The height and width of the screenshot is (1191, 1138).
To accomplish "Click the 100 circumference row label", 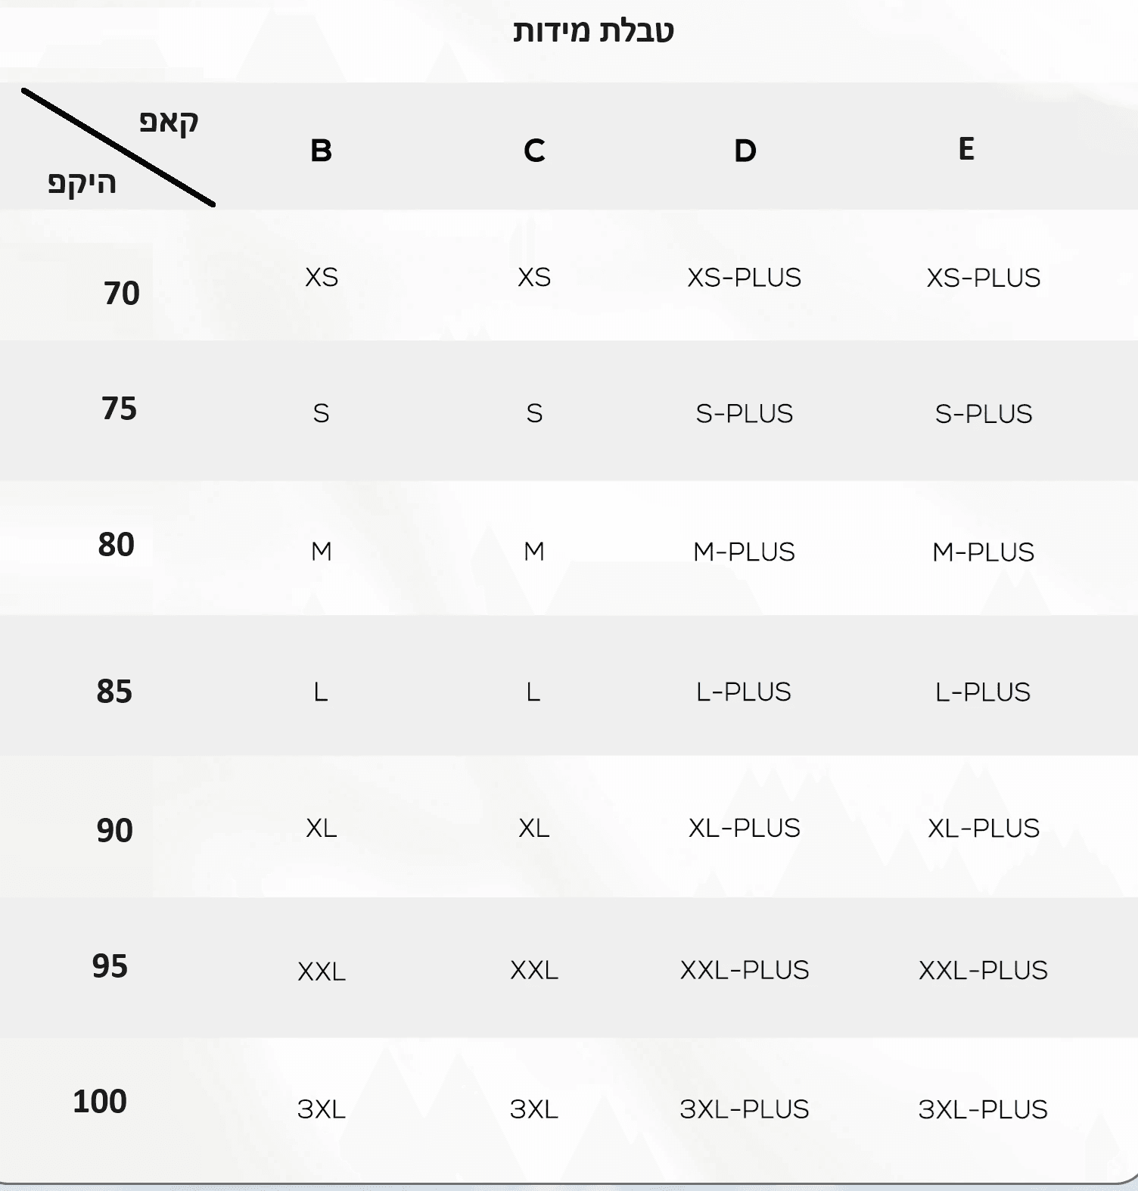I will [100, 1102].
